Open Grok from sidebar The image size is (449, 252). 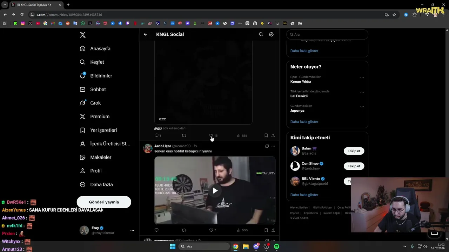(90, 103)
